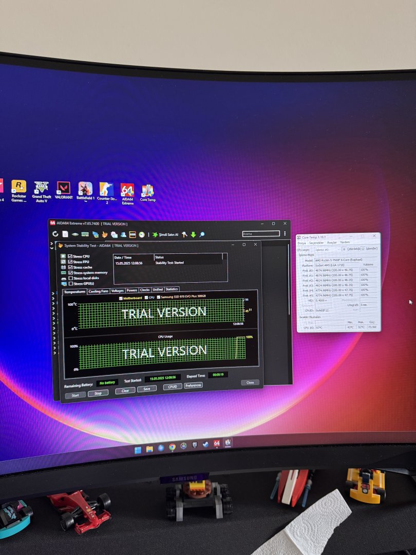This screenshot has width=416, height=555.
Task: Open the Report page icon in AIDA64 toolbar
Action: [x=65, y=234]
